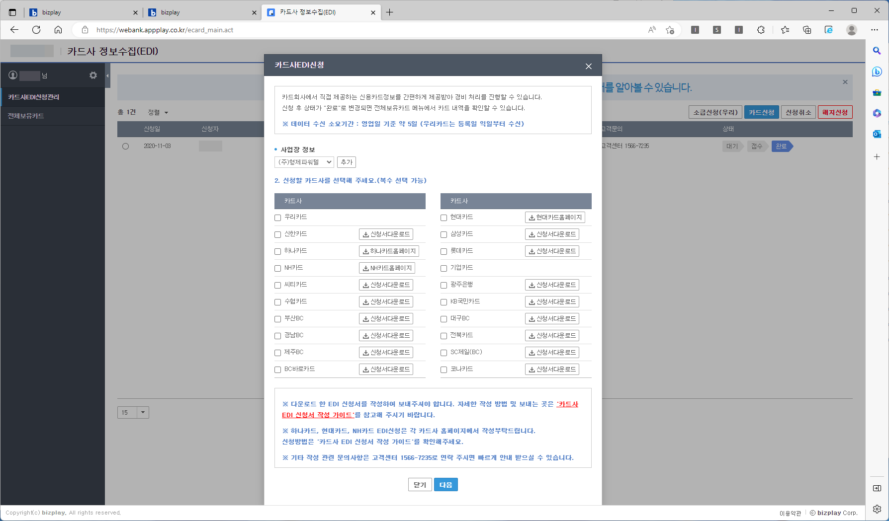This screenshot has height=521, width=889.
Task: Open Bing chat icon in Edge sidebar
Action: (x=877, y=72)
